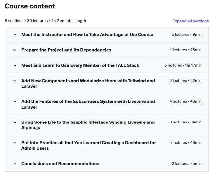Screen dimensions: 212x173
Task: Click Expand all sections link
Action: (x=190, y=21)
